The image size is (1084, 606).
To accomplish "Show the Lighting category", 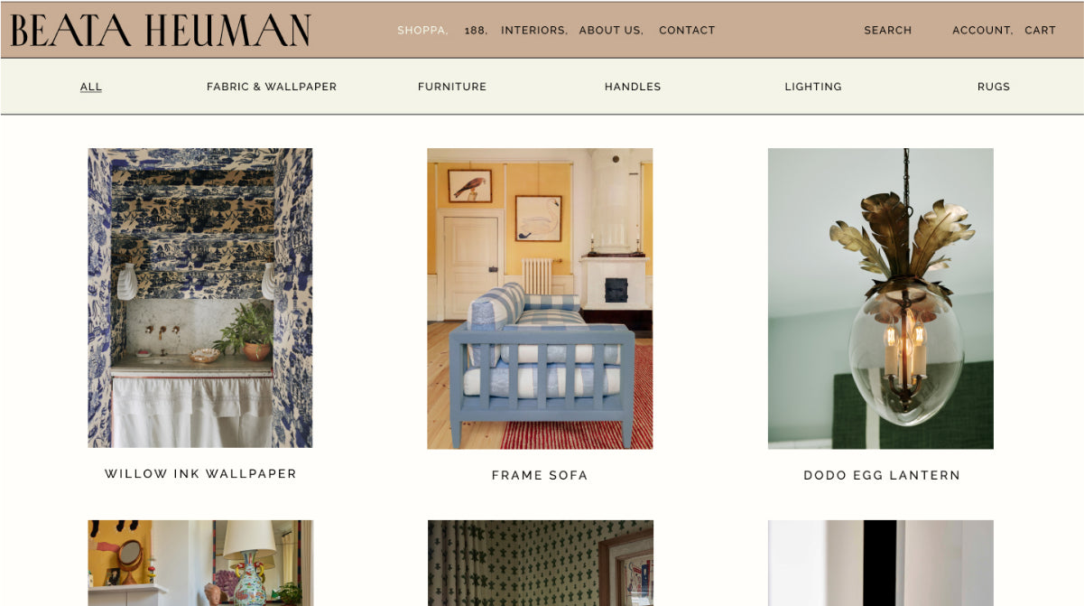I will click(813, 87).
